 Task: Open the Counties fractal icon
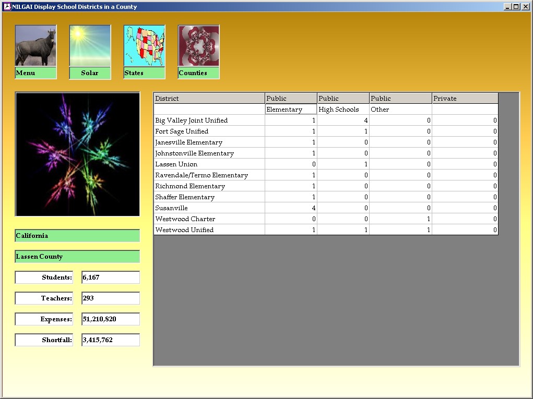[x=198, y=46]
